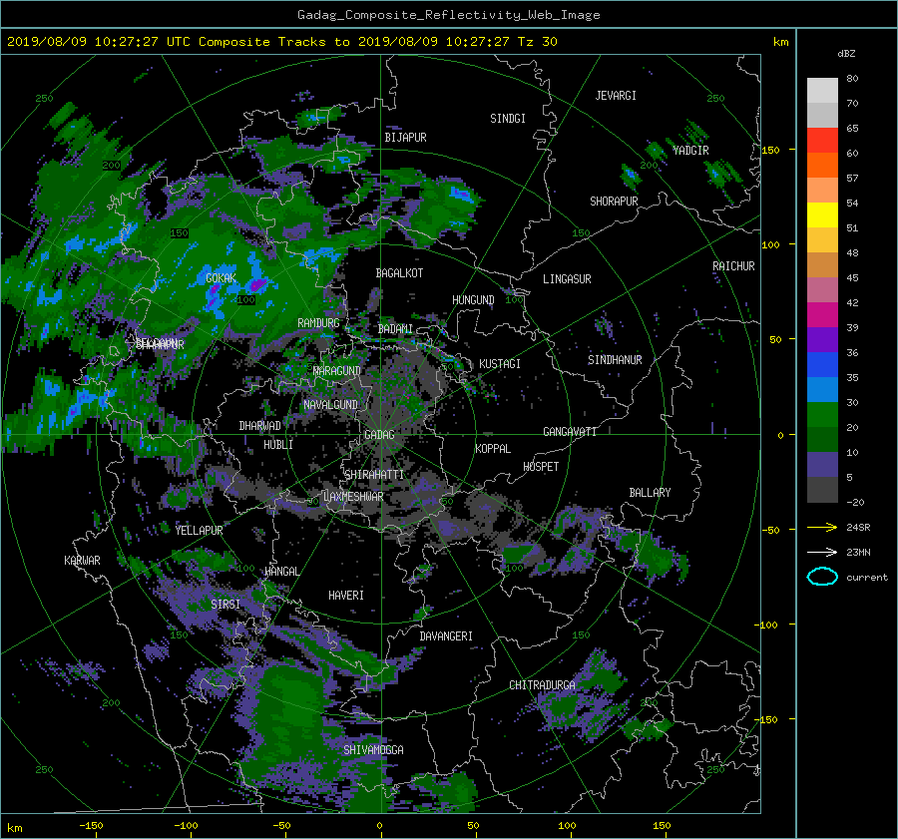The image size is (898, 839).
Task: Click the BIJAPUR city label
Action: pyautogui.click(x=405, y=138)
